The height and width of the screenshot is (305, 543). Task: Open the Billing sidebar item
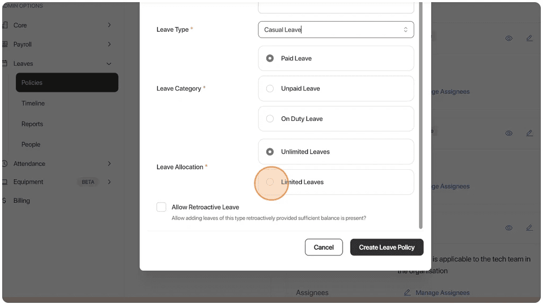click(x=21, y=201)
